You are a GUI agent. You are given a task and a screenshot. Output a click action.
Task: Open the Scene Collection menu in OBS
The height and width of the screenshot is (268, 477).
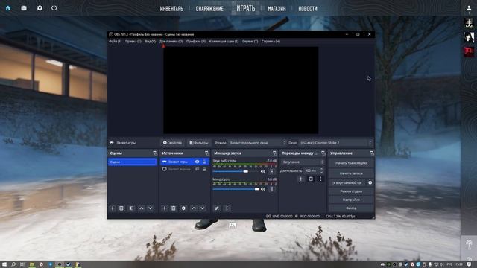click(x=224, y=42)
